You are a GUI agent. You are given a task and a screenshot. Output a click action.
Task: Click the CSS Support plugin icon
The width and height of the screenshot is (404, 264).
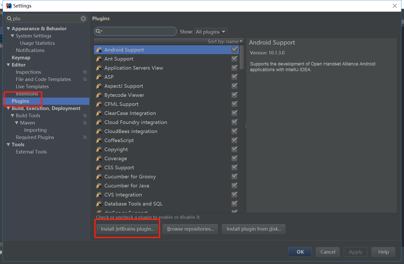pos(99,167)
